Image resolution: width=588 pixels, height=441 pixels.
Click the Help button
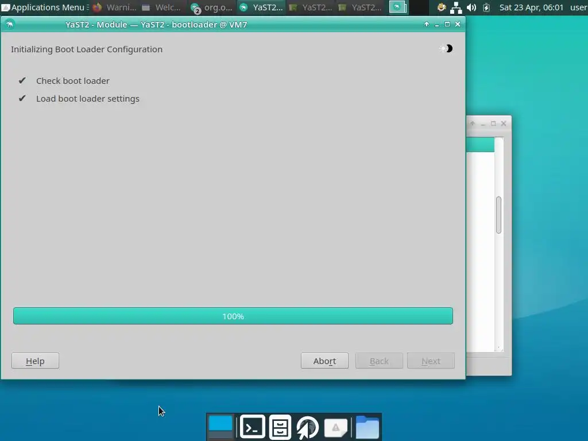coord(35,361)
